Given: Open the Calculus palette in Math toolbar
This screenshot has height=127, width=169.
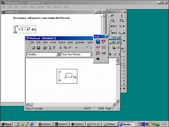Looking at the screenshot, I should pyautogui.click(x=98, y=53).
